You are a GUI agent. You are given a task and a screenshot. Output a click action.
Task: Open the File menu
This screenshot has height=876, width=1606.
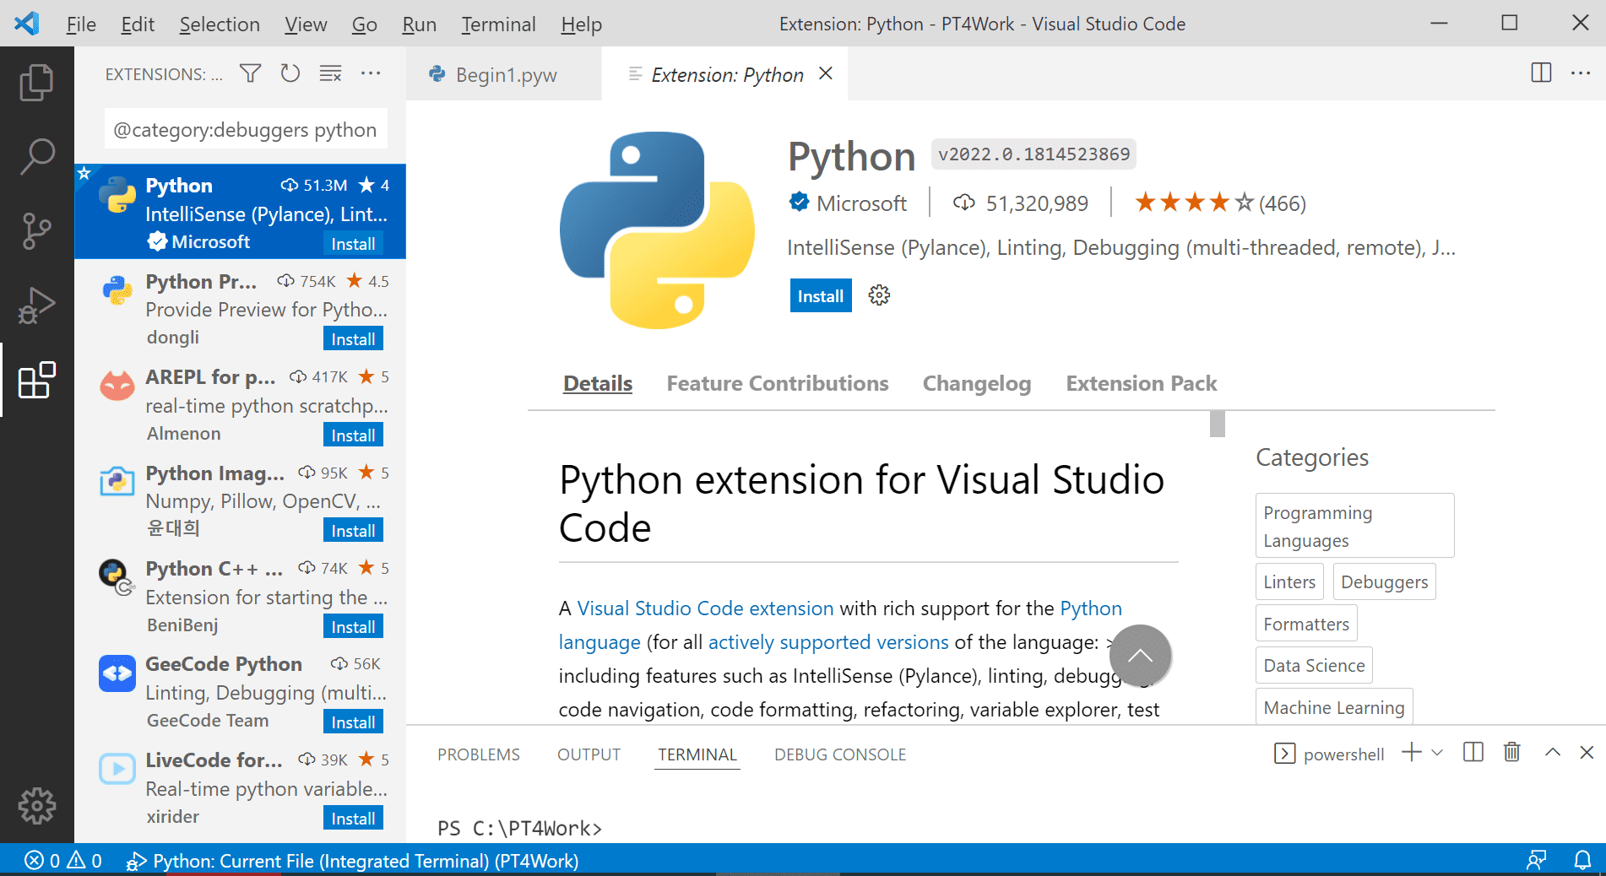[x=81, y=24]
